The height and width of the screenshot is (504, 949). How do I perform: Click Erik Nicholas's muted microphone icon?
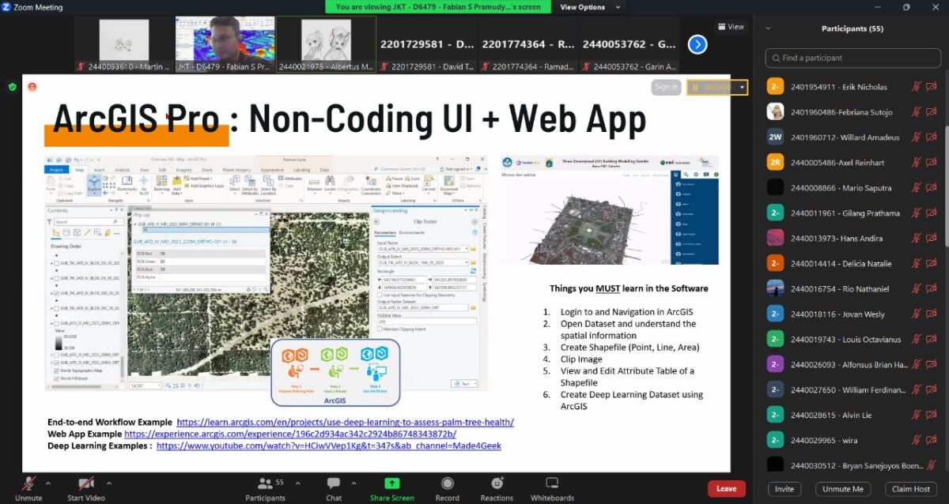coord(916,87)
